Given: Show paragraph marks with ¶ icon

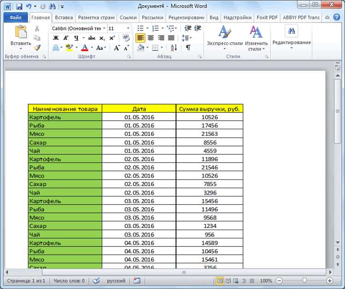Looking at the screenshot, I should (x=188, y=47).
